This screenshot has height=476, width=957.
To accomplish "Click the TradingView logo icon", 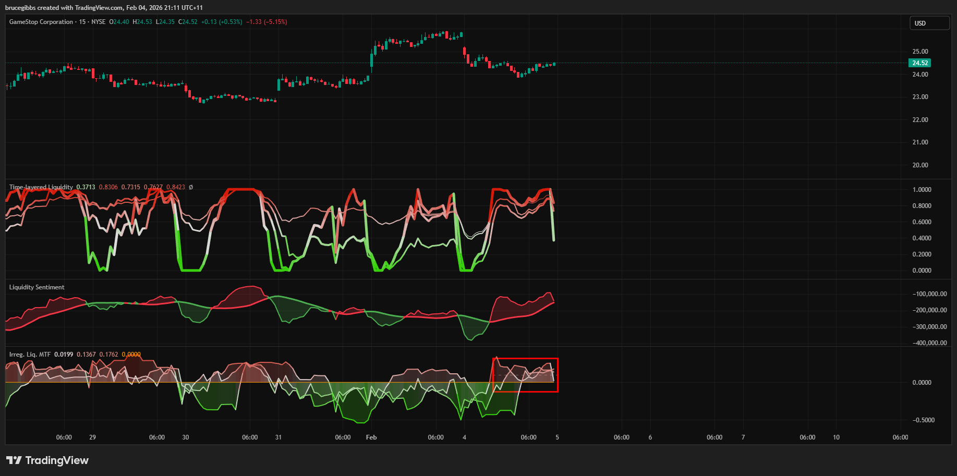I will click(14, 460).
